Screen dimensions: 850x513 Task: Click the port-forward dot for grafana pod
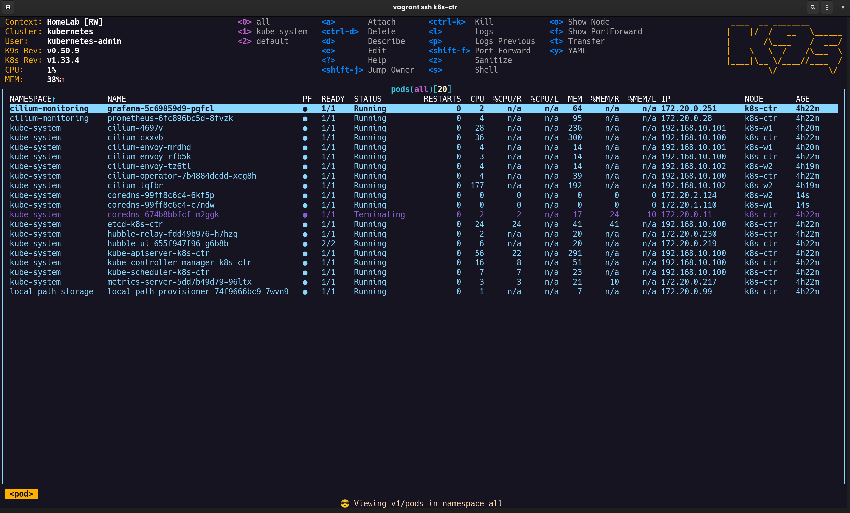[x=305, y=109]
